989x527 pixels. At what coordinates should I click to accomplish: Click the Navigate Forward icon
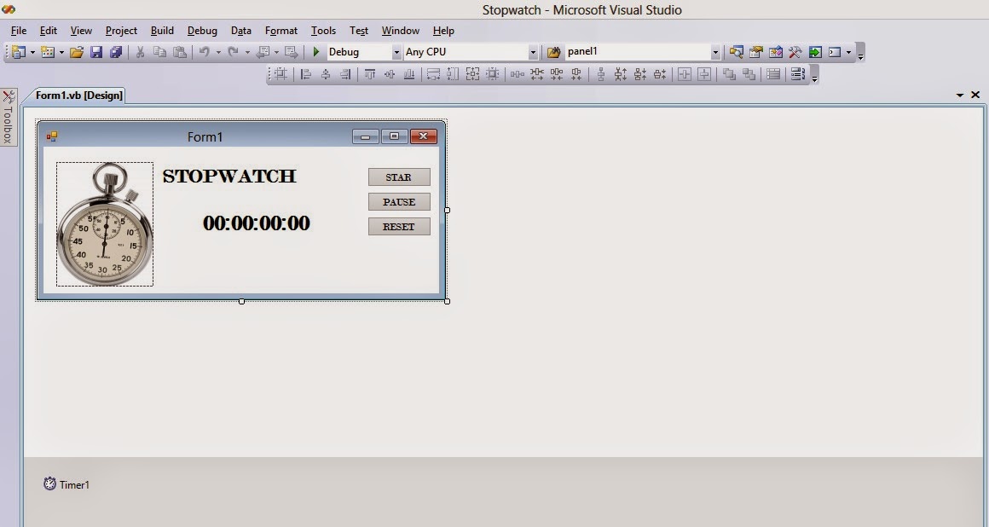[x=291, y=52]
